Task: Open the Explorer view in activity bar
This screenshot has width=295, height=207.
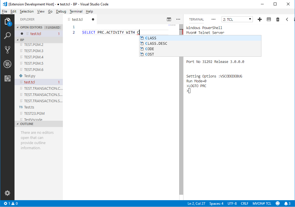Action: pyautogui.click(x=7, y=21)
